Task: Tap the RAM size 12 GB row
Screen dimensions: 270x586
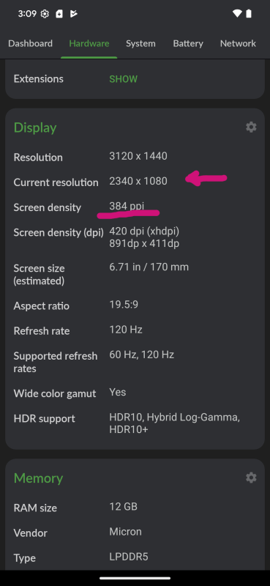Action: pyautogui.click(x=135, y=507)
